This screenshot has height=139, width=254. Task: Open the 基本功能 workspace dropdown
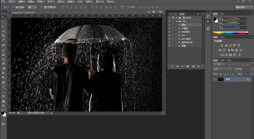coord(244,7)
